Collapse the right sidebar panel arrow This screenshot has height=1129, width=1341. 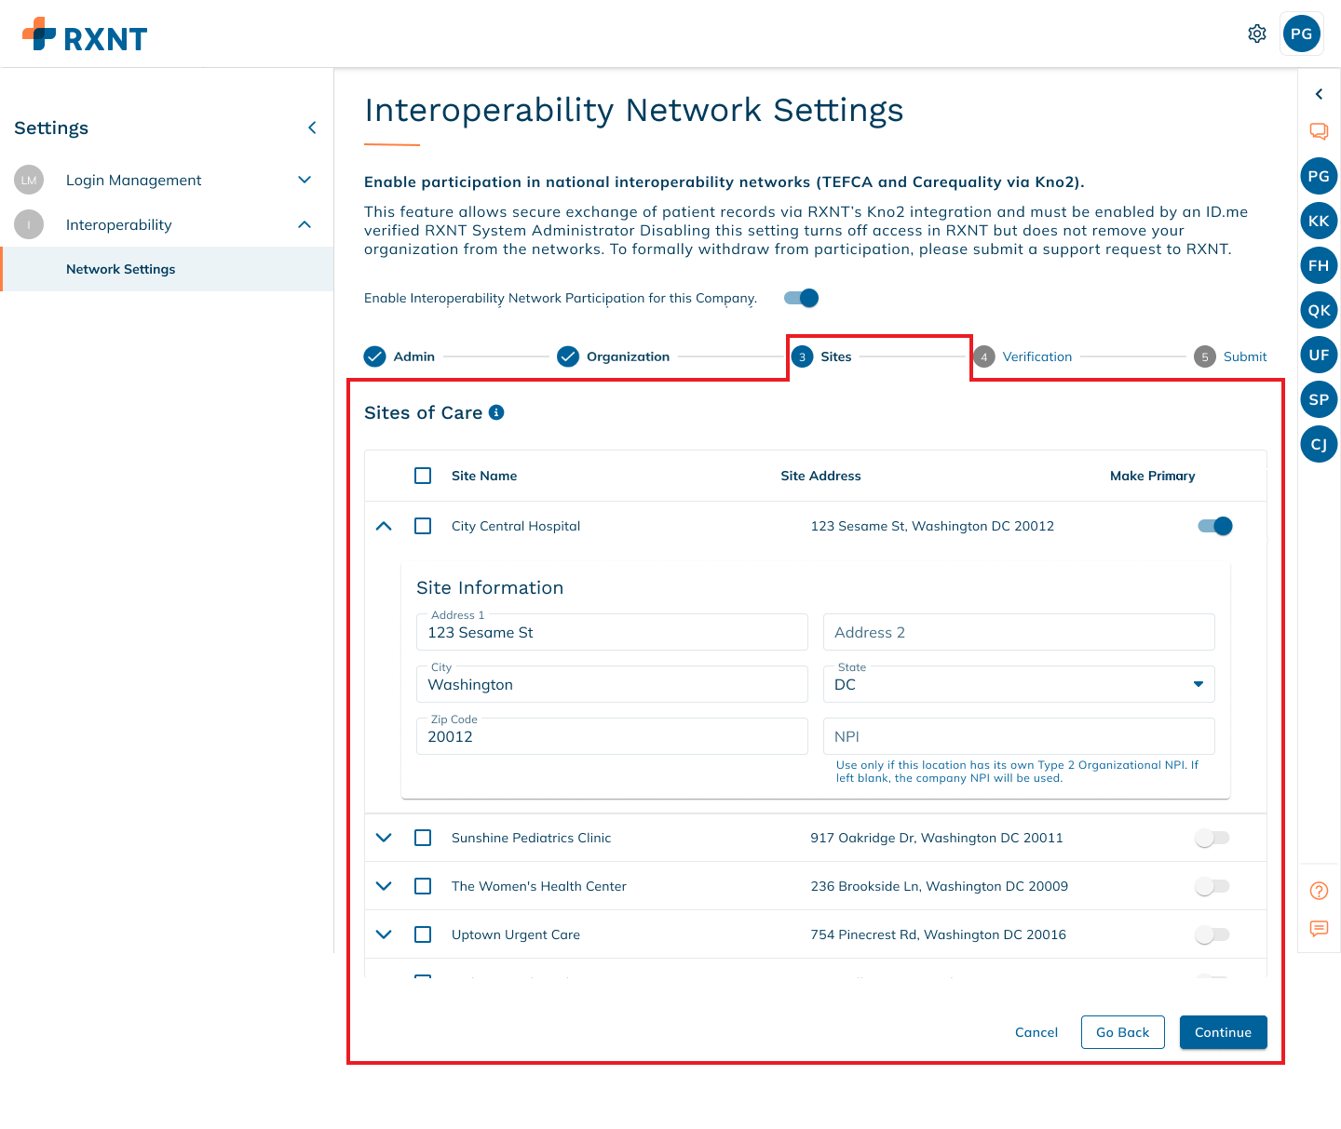[1319, 94]
